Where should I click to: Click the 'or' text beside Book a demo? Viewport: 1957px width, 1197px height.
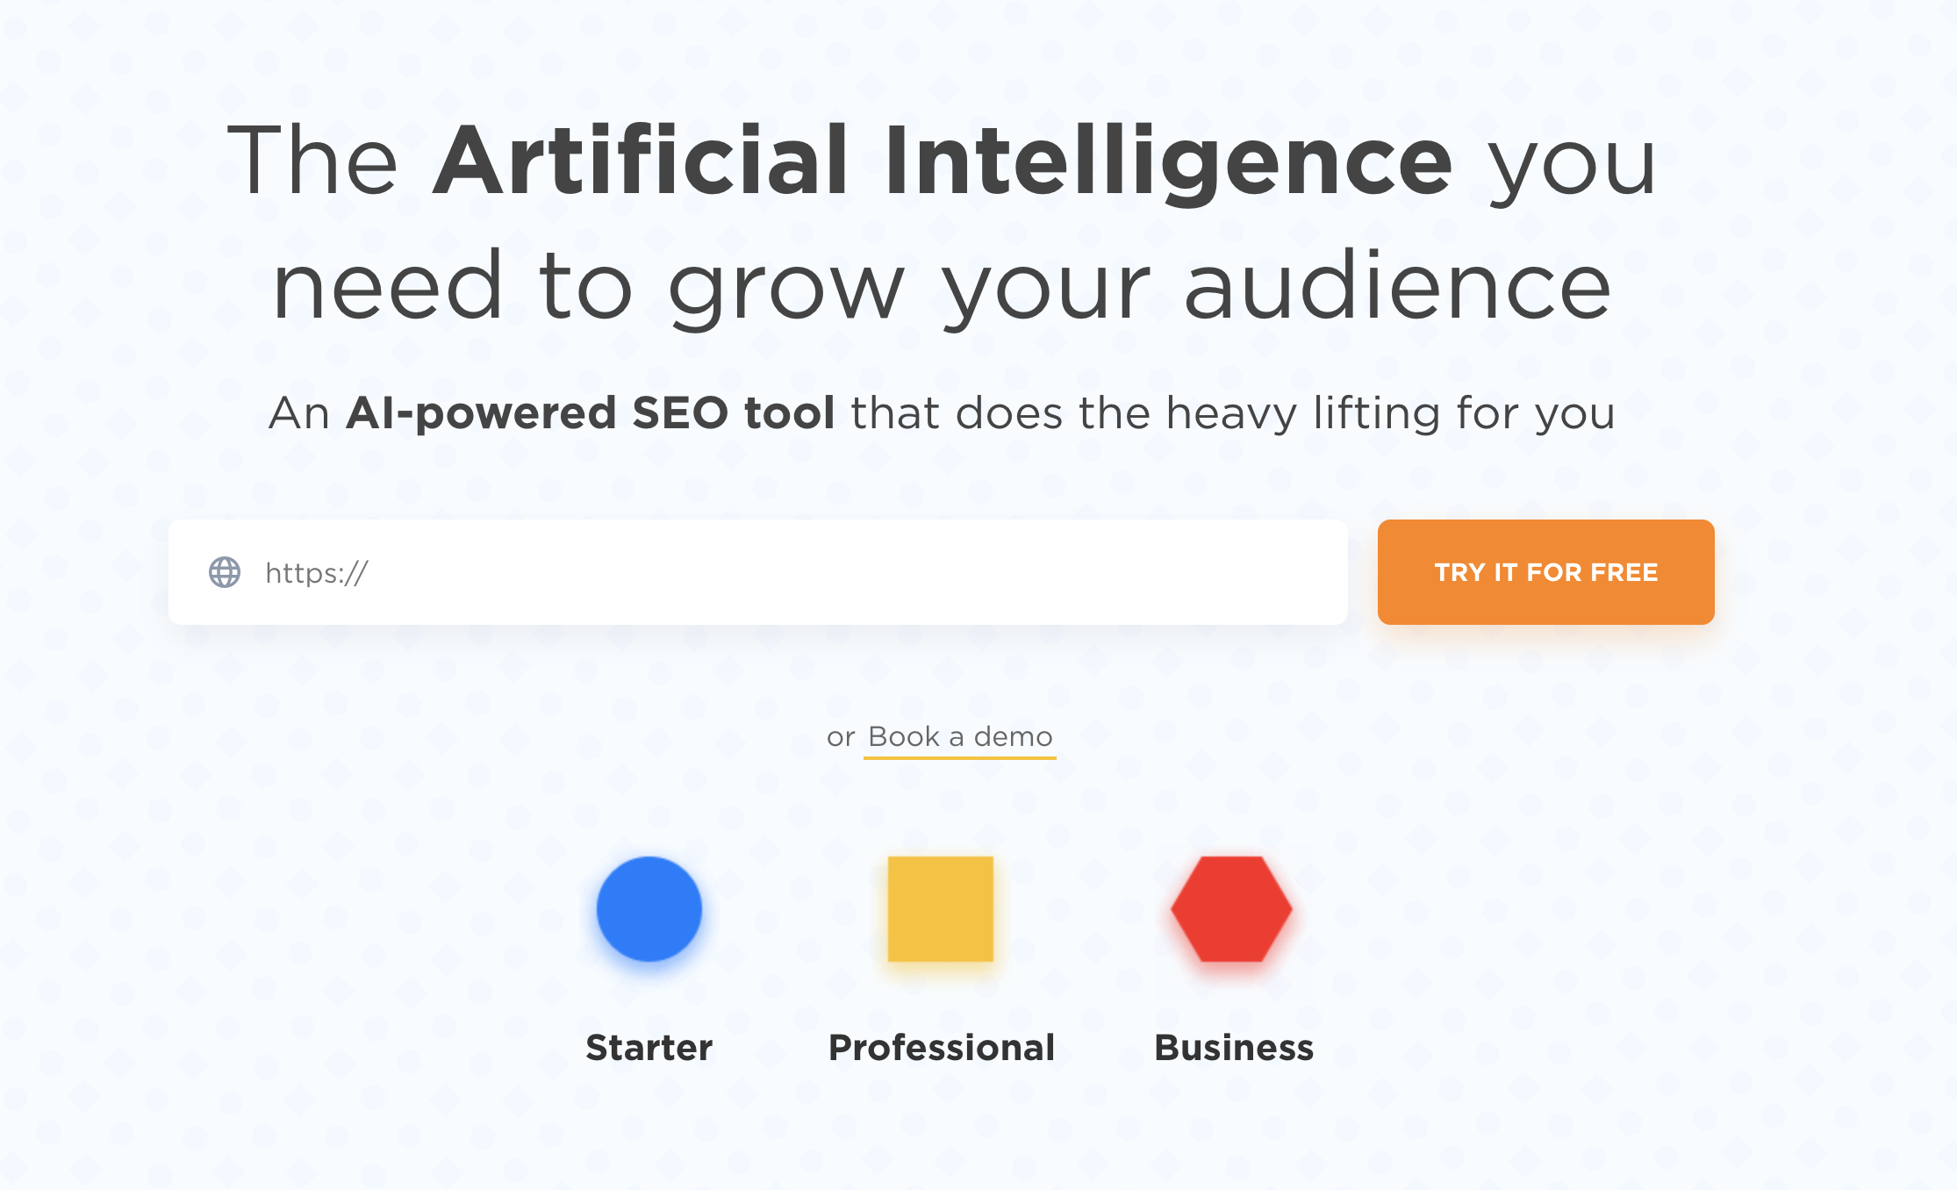click(841, 737)
